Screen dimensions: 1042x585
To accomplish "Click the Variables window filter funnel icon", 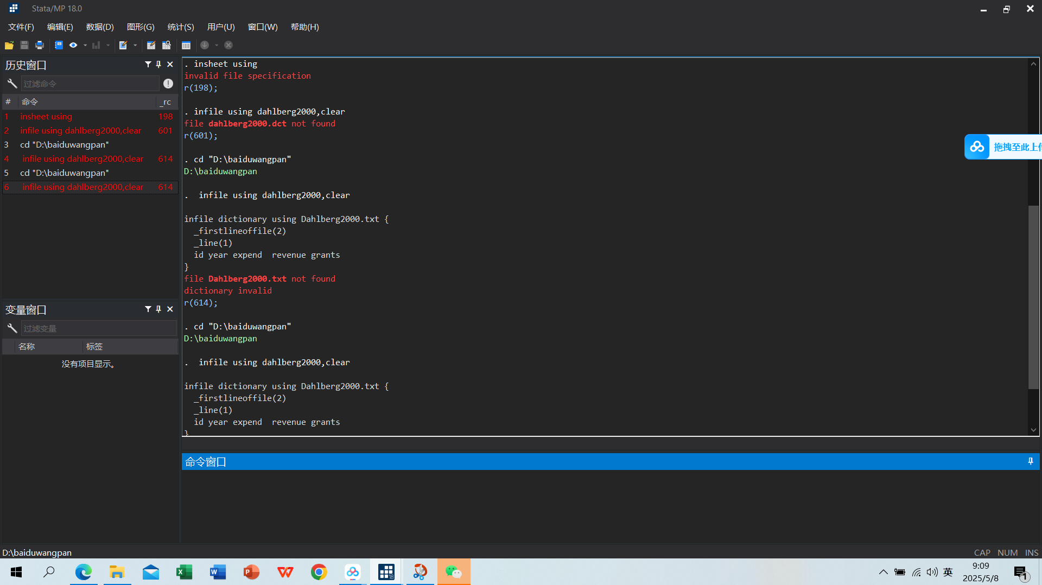I will coord(148,309).
